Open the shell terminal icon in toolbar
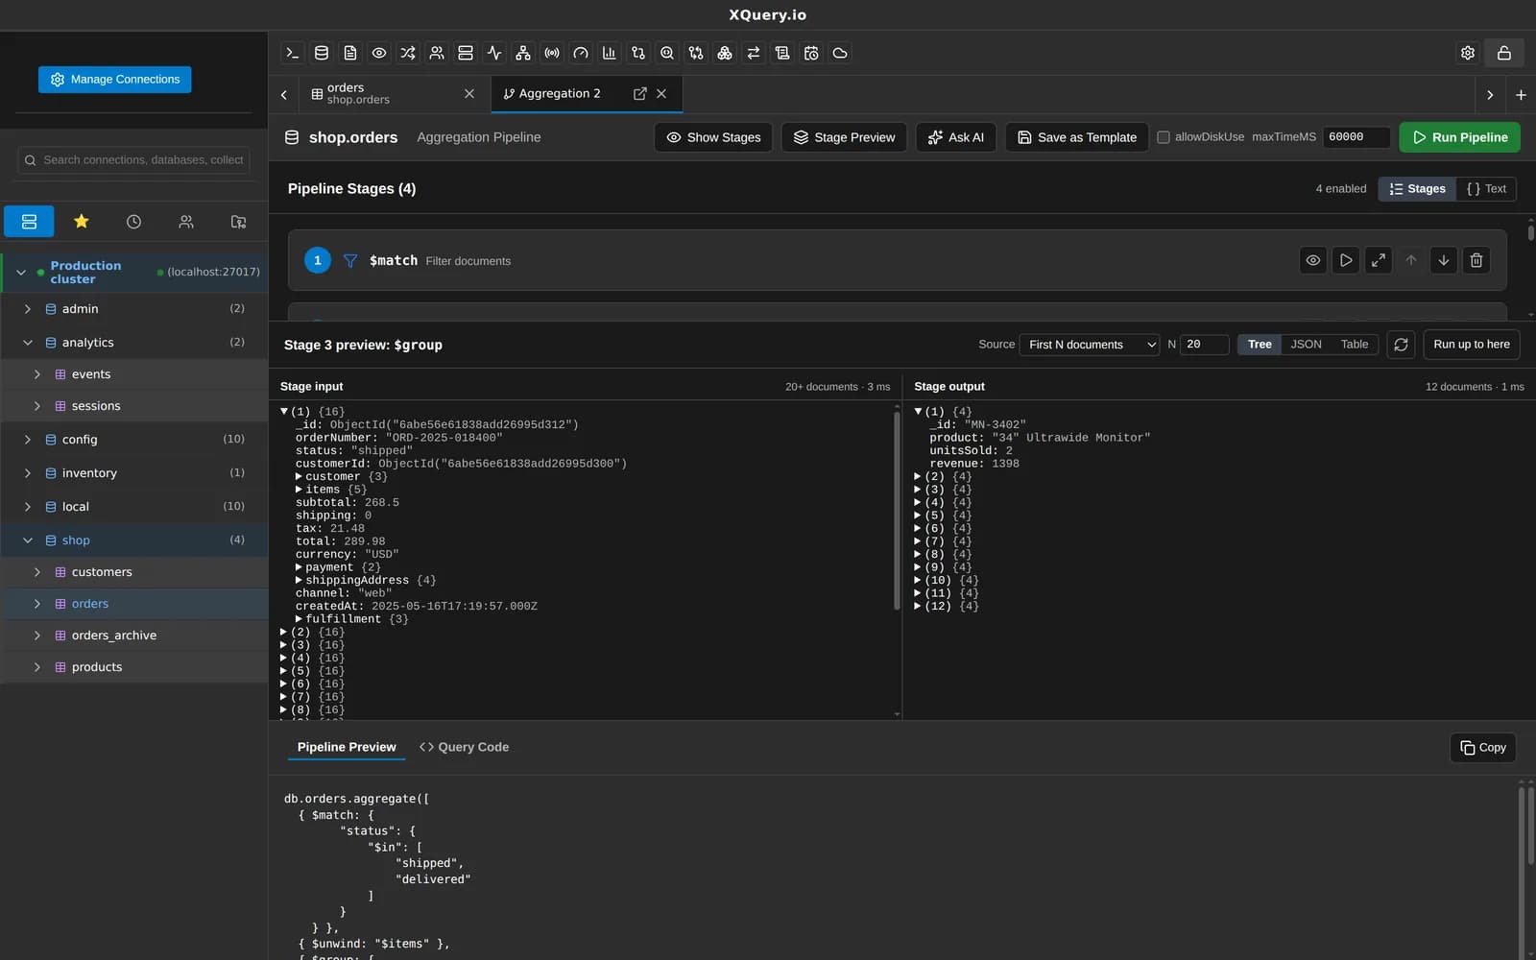The height and width of the screenshot is (960, 1536). [293, 53]
